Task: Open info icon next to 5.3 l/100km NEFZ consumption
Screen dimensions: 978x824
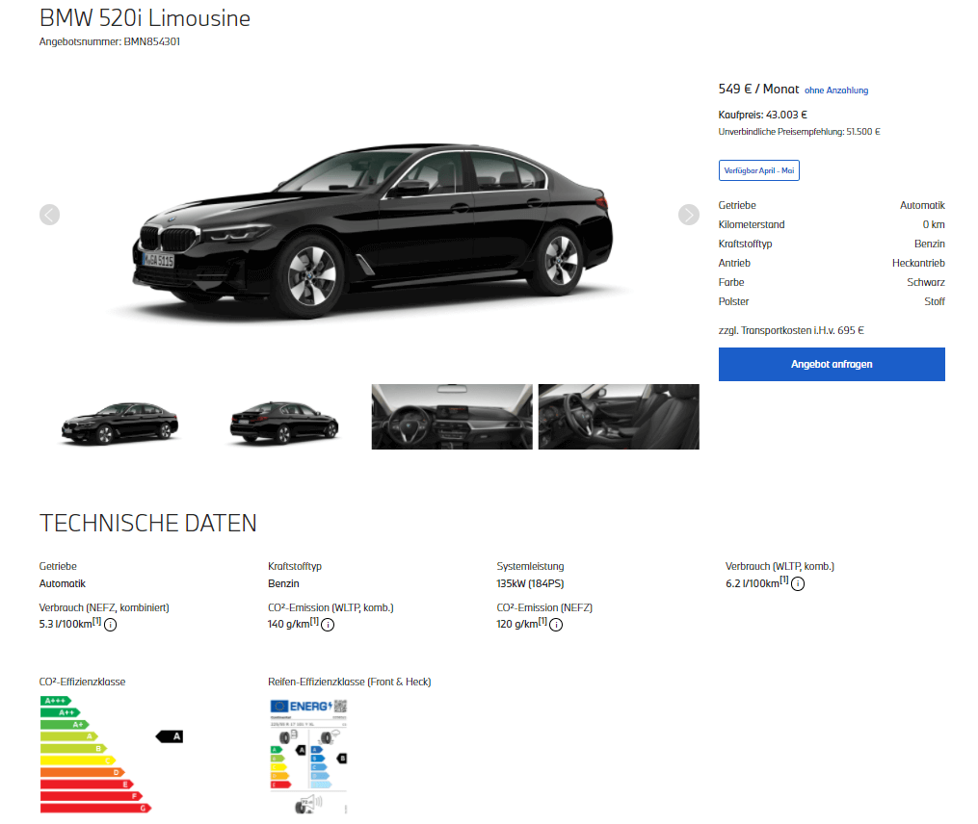Action: click(111, 625)
